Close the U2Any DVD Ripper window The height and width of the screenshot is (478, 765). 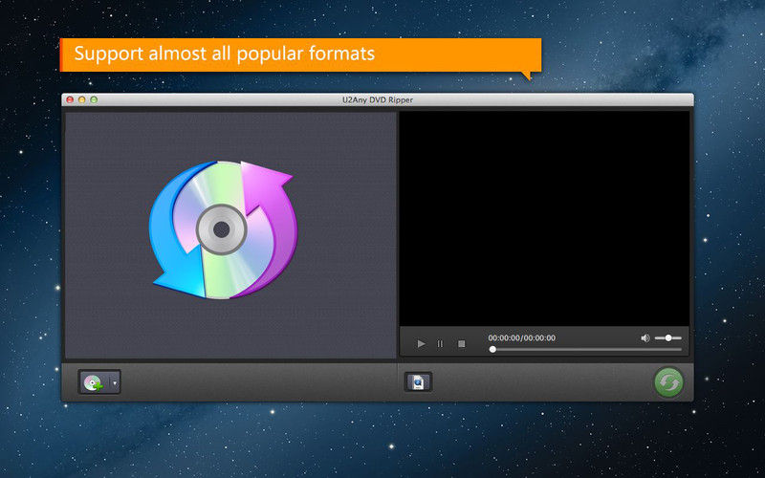point(70,99)
